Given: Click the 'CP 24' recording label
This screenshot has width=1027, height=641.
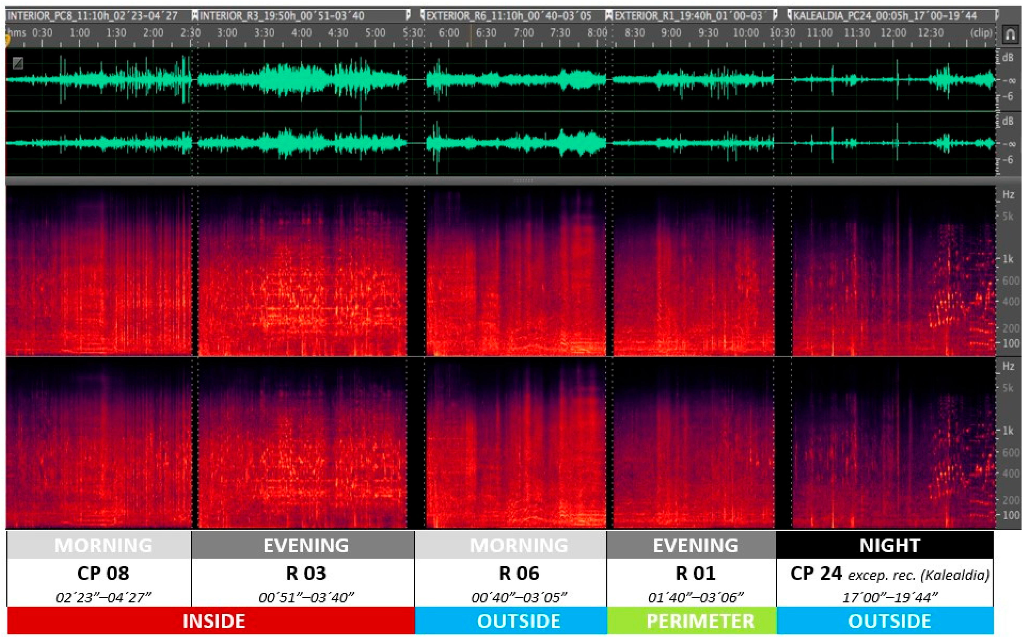Looking at the screenshot, I should tap(816, 574).
